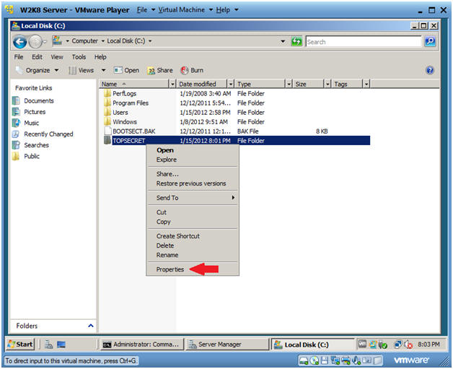
Task: Open the File menu in Explorer
Action: [x=19, y=57]
